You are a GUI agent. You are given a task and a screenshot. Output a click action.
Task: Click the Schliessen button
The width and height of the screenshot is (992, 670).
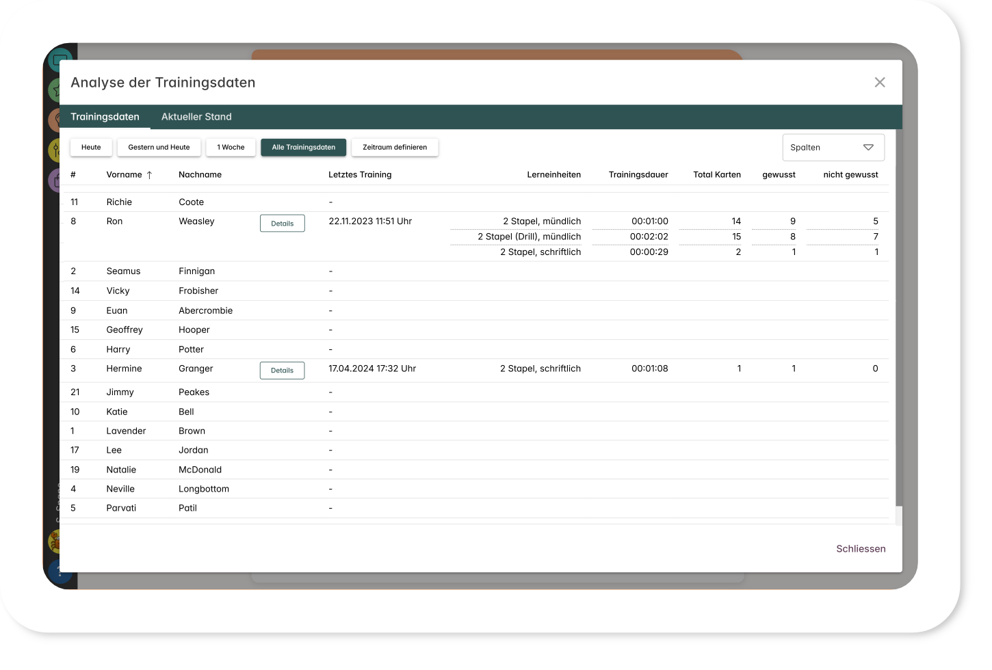tap(861, 549)
